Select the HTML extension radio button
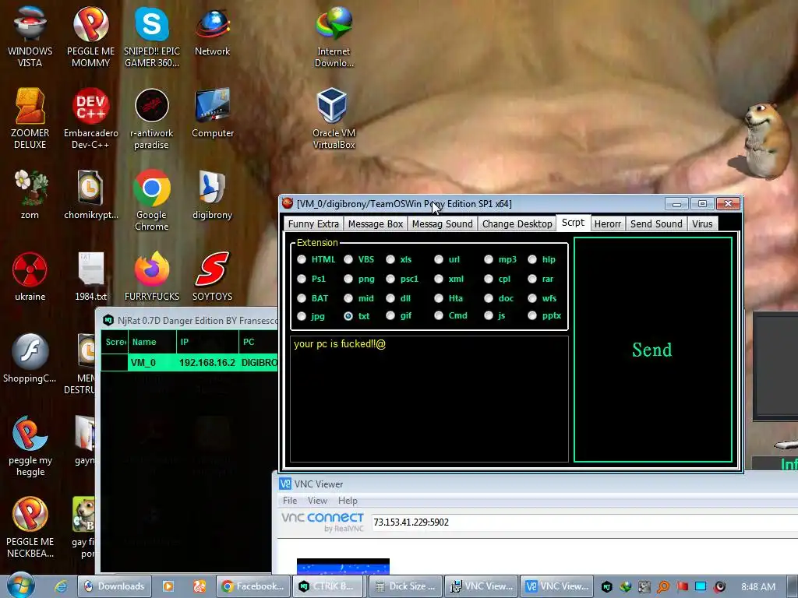Screen dimensions: 798x598 tap(302, 259)
